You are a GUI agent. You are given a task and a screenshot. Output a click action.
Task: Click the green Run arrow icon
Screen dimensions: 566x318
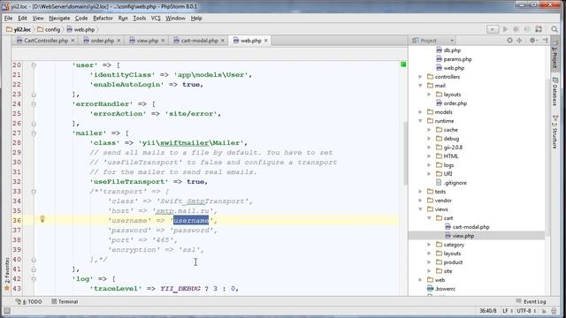coord(505,29)
